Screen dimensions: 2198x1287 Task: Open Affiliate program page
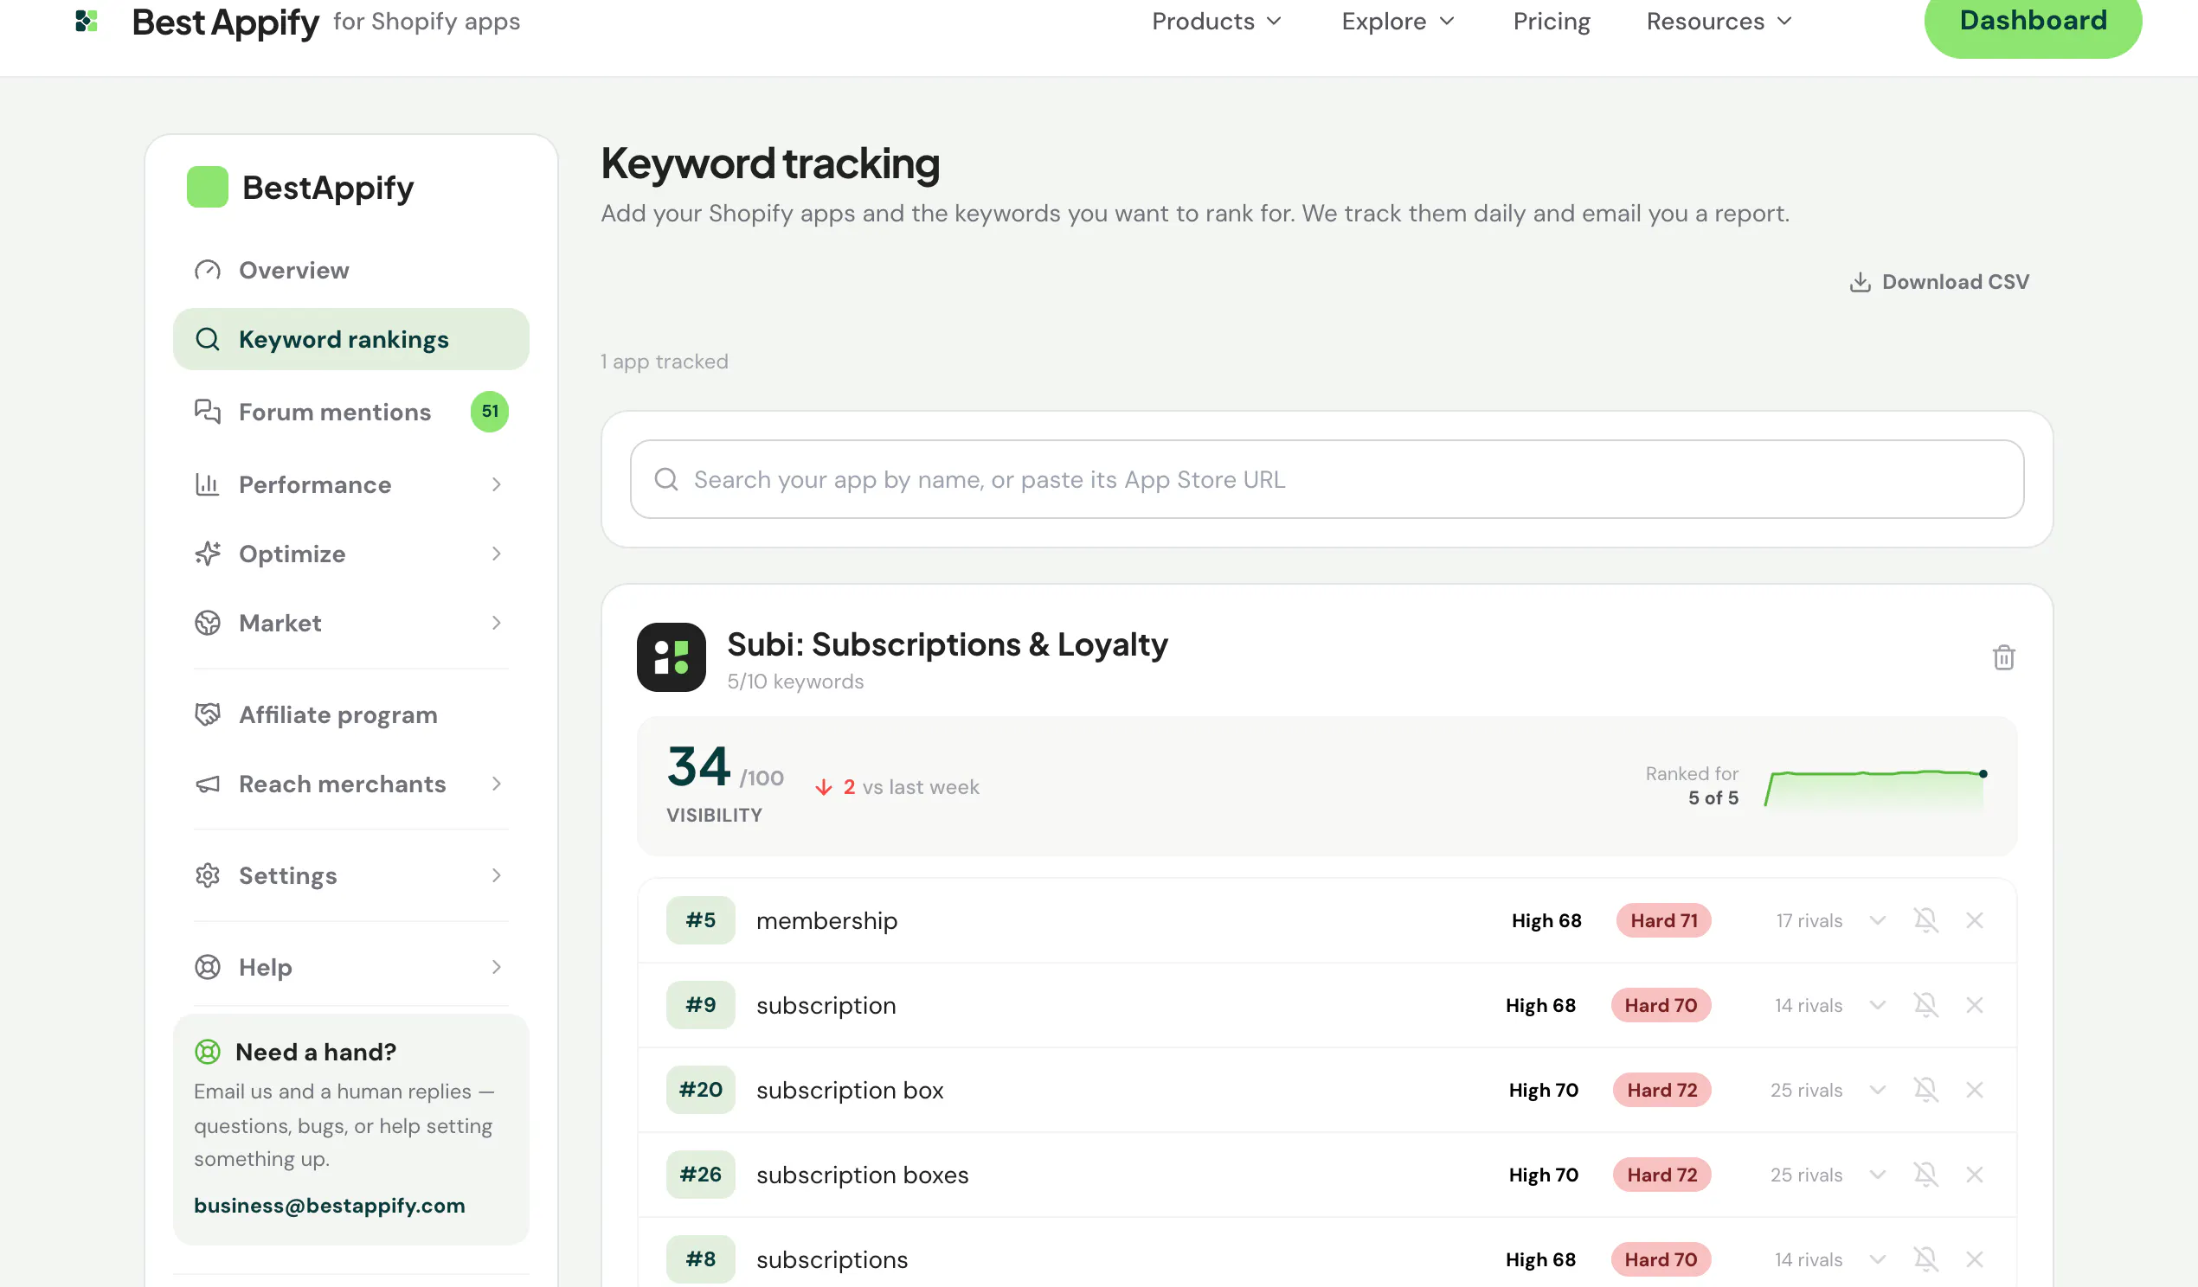pos(338,715)
